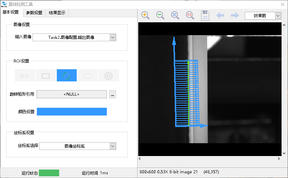Switch to the 参数设置 tab
The image size is (288, 178).
point(34,13)
